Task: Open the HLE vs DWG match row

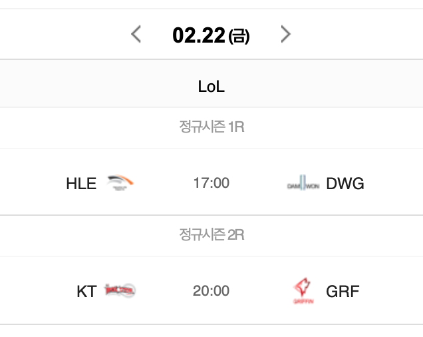Action: tap(211, 182)
